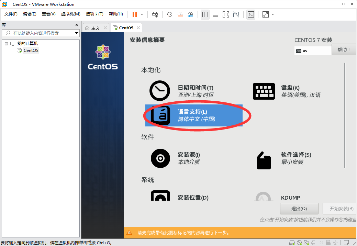Click the 亚洲/上海 时区 text

coord(196,95)
